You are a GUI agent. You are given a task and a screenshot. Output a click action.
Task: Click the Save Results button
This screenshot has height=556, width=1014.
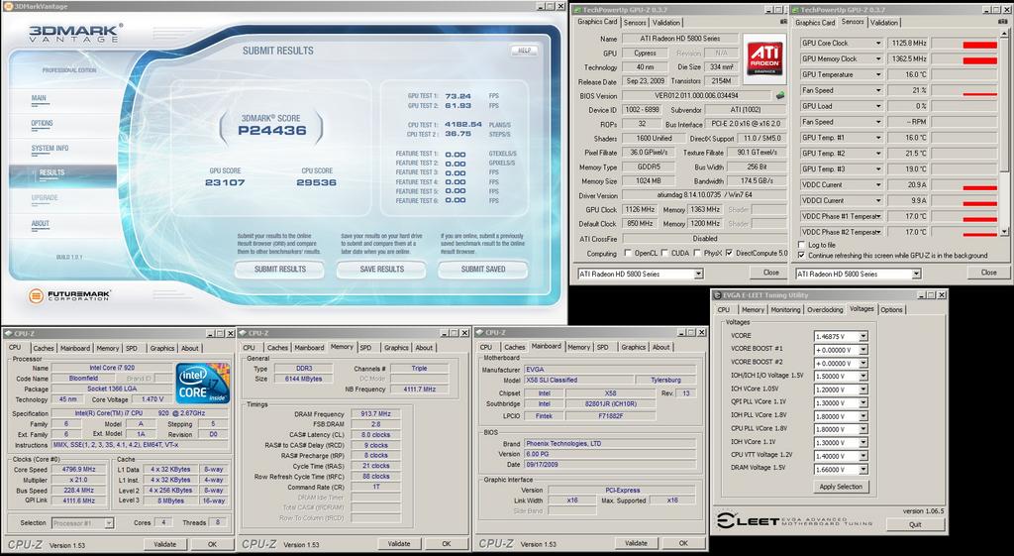(x=381, y=270)
